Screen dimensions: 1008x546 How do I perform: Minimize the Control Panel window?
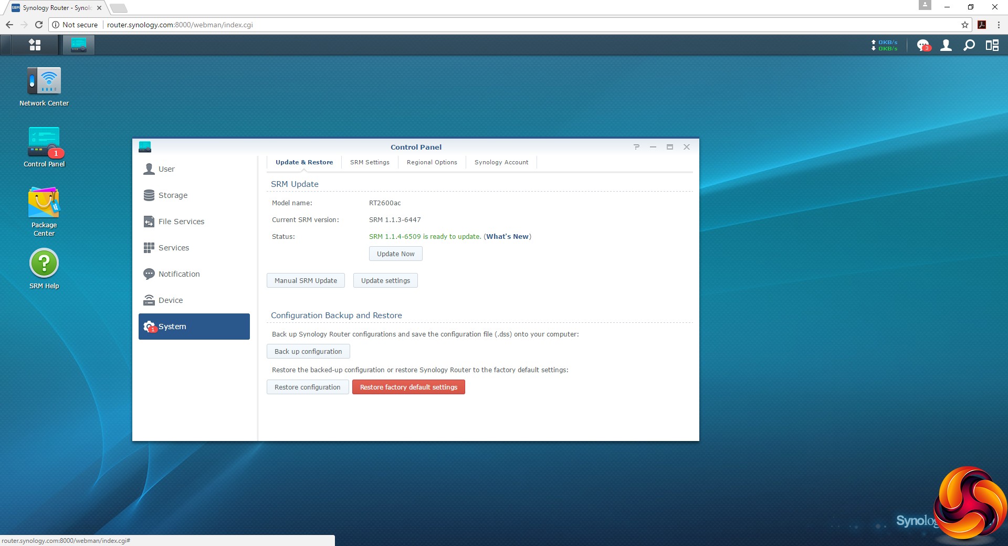click(653, 147)
